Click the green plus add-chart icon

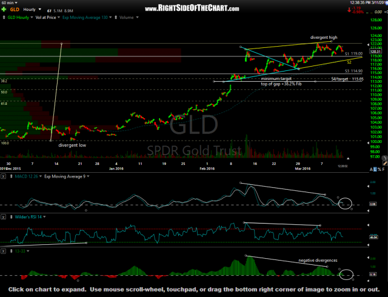click(4, 10)
